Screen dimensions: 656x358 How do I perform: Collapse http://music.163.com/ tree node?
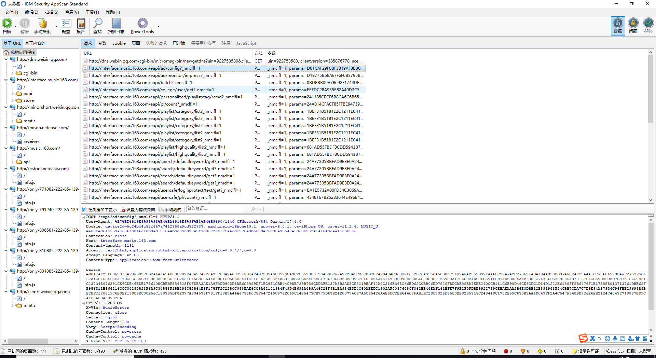point(6,148)
